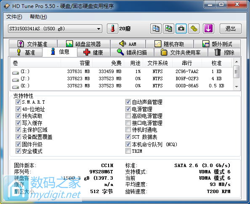Click firmware version value CC1H
This screenshot has height=204, width=250.
(107, 165)
